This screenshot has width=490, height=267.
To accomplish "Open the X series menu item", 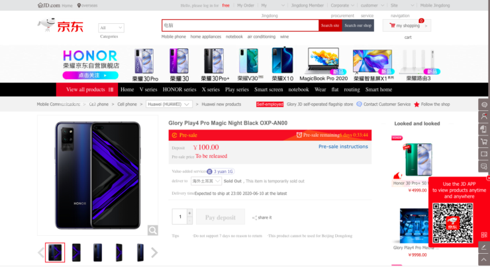I will (x=211, y=89).
